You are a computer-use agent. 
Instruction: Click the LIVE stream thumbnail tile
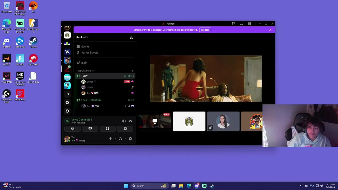[155, 121]
